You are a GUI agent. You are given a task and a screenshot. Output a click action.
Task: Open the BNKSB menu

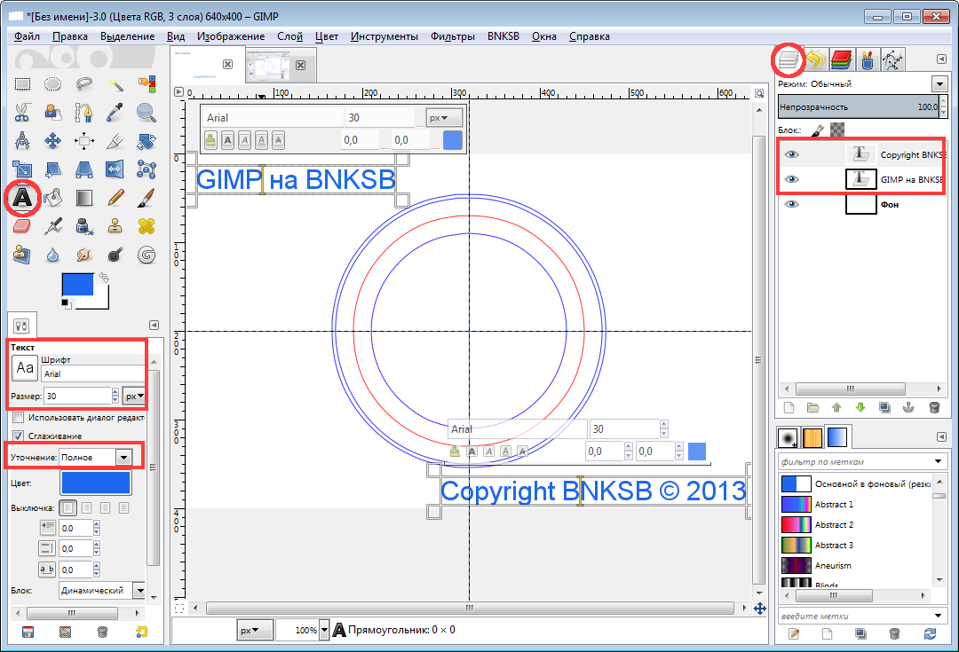click(x=503, y=36)
